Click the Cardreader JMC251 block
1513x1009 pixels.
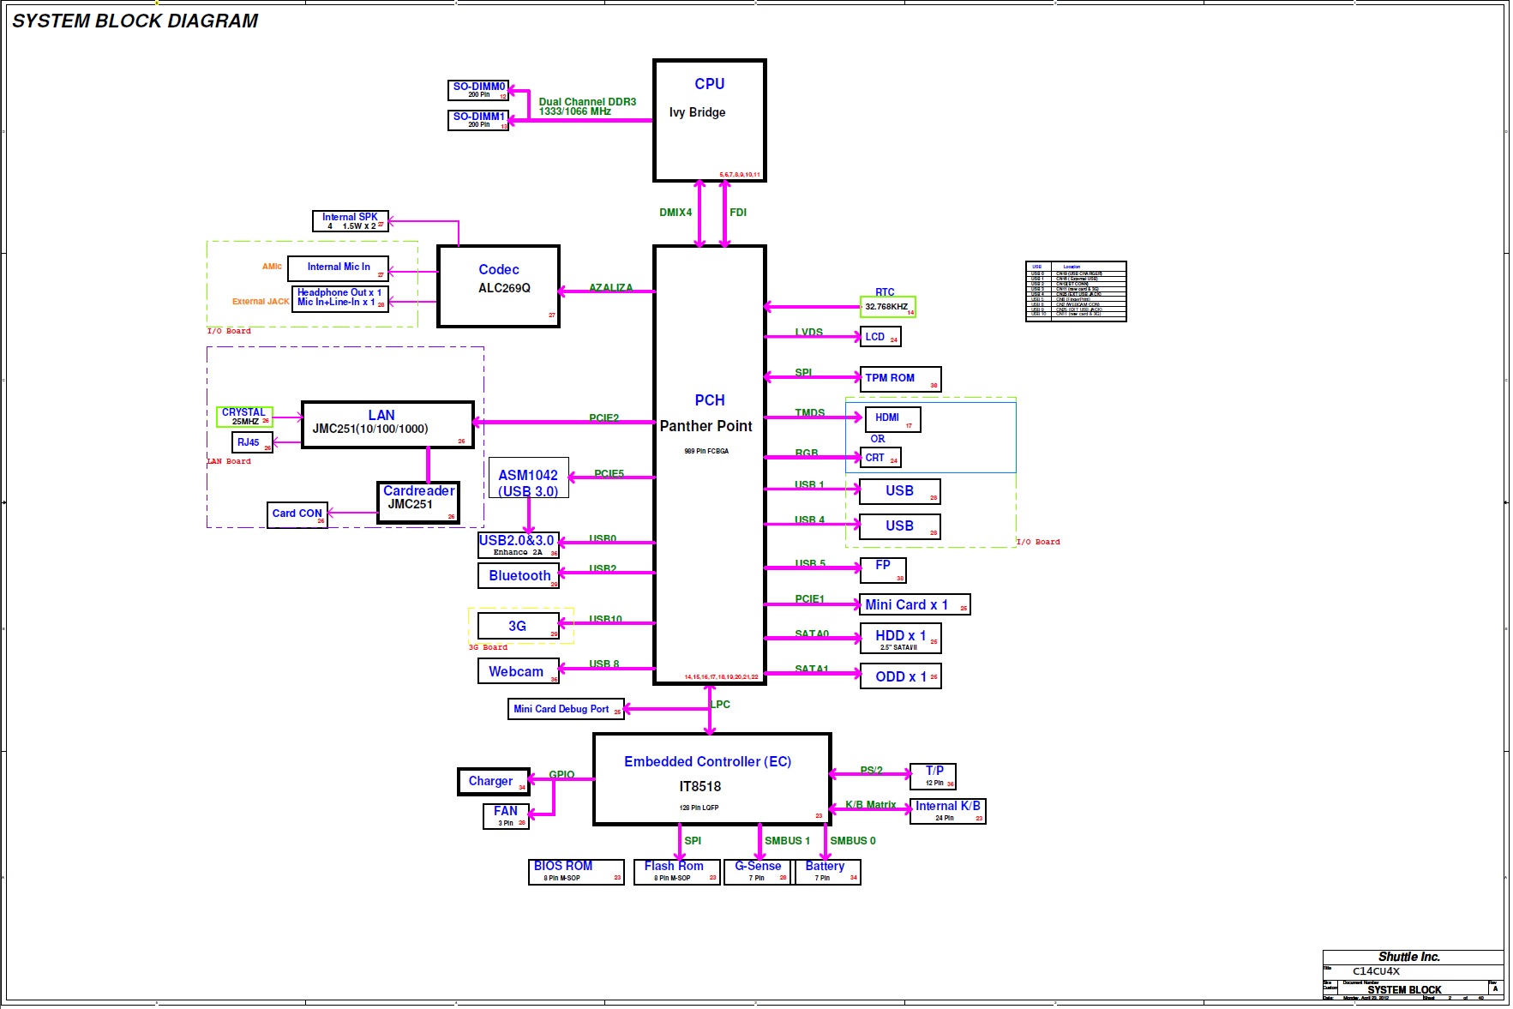click(x=418, y=502)
